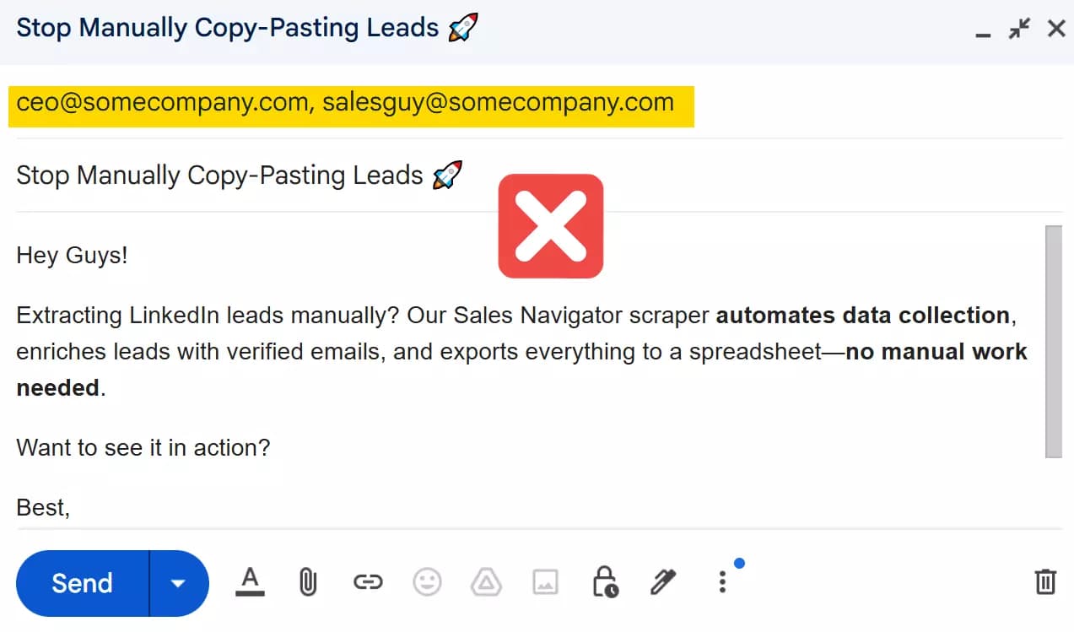Image resolution: width=1074 pixels, height=632 pixels.
Task: Insert files using Google Drive icon
Action: click(x=486, y=582)
